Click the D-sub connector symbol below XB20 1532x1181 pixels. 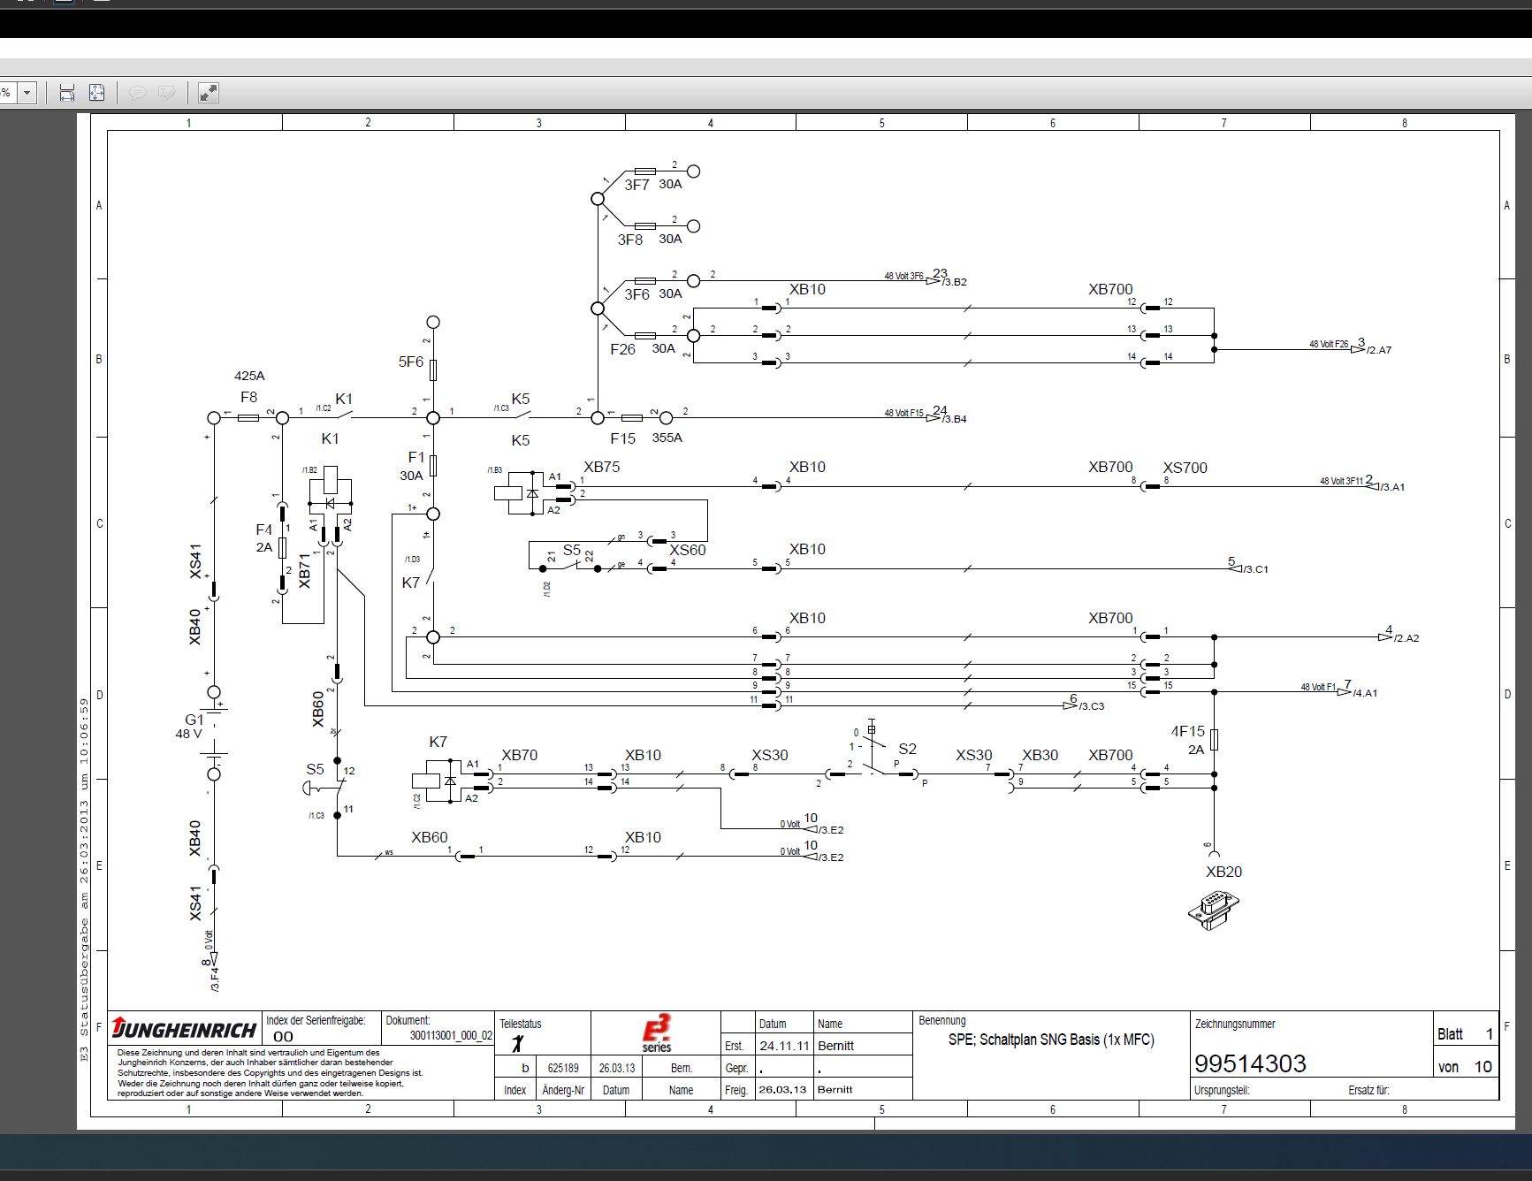tap(1213, 910)
